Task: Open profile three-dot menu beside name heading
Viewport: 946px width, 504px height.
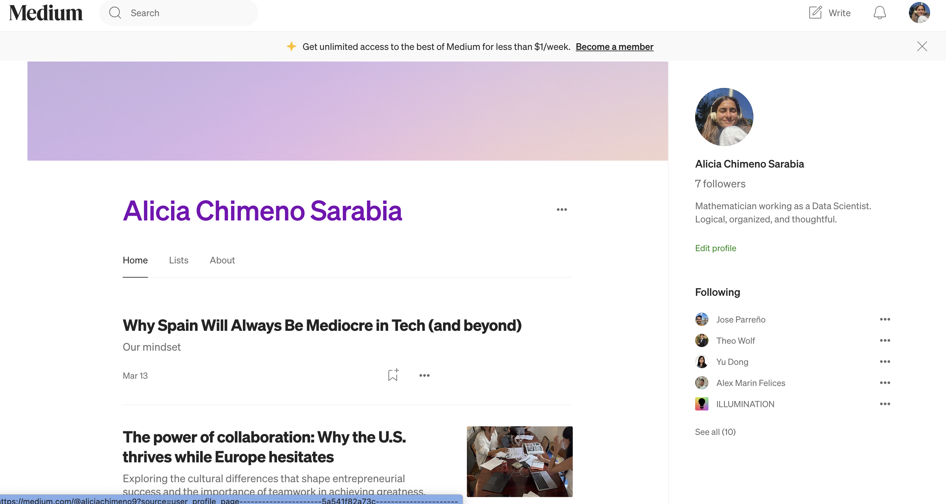Action: (x=562, y=210)
